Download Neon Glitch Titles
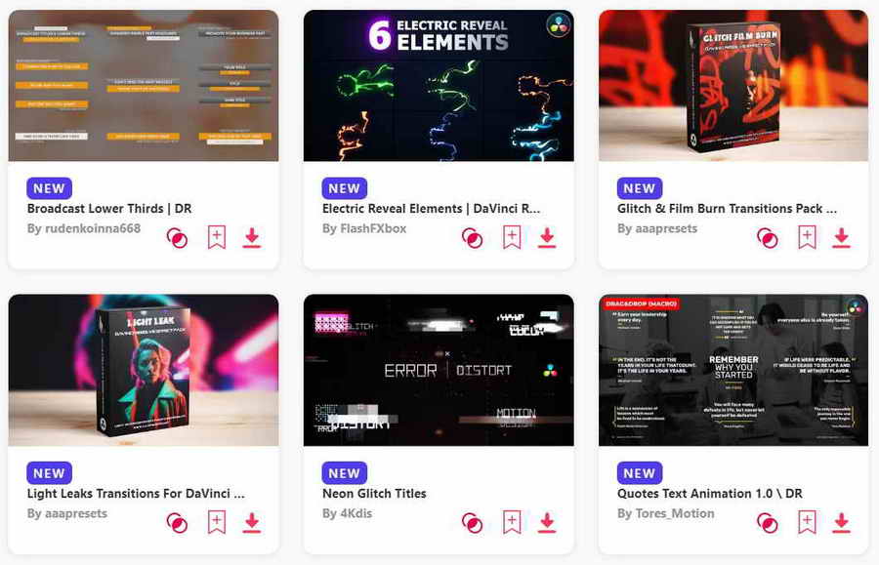The height and width of the screenshot is (565, 879). (547, 523)
